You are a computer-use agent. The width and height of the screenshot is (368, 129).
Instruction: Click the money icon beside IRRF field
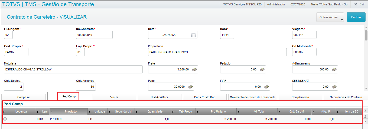[x=266, y=87]
